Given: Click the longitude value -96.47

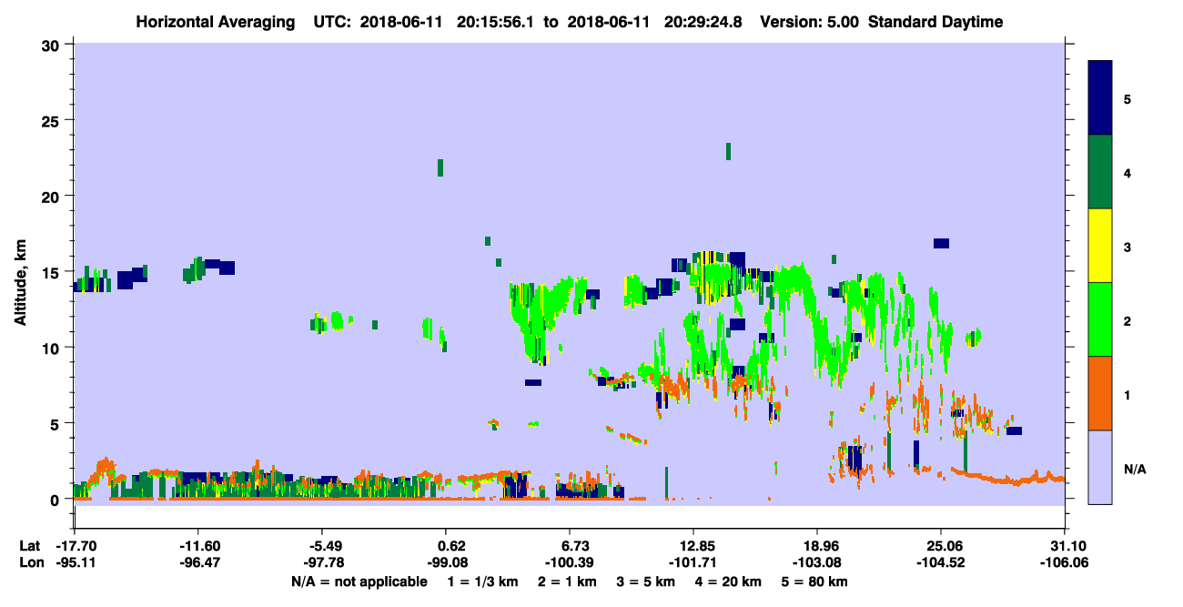Looking at the screenshot, I should 197,563.
